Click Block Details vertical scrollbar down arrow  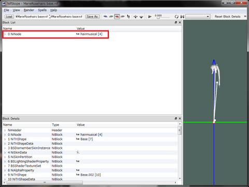pos(180,178)
